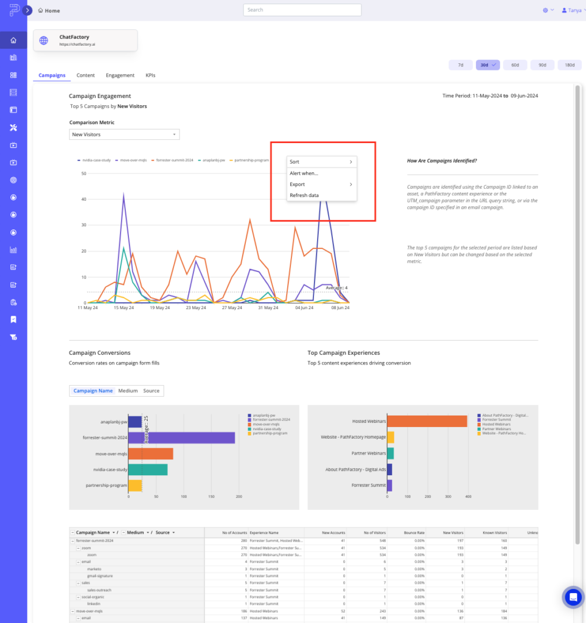Focus the Search field in the top bar
The width and height of the screenshot is (586, 623).
(302, 10)
